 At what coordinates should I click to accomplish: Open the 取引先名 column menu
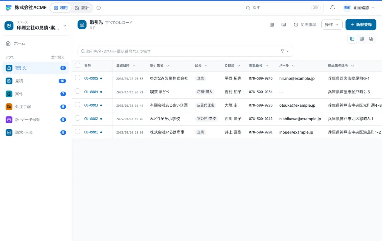pyautogui.click(x=168, y=66)
